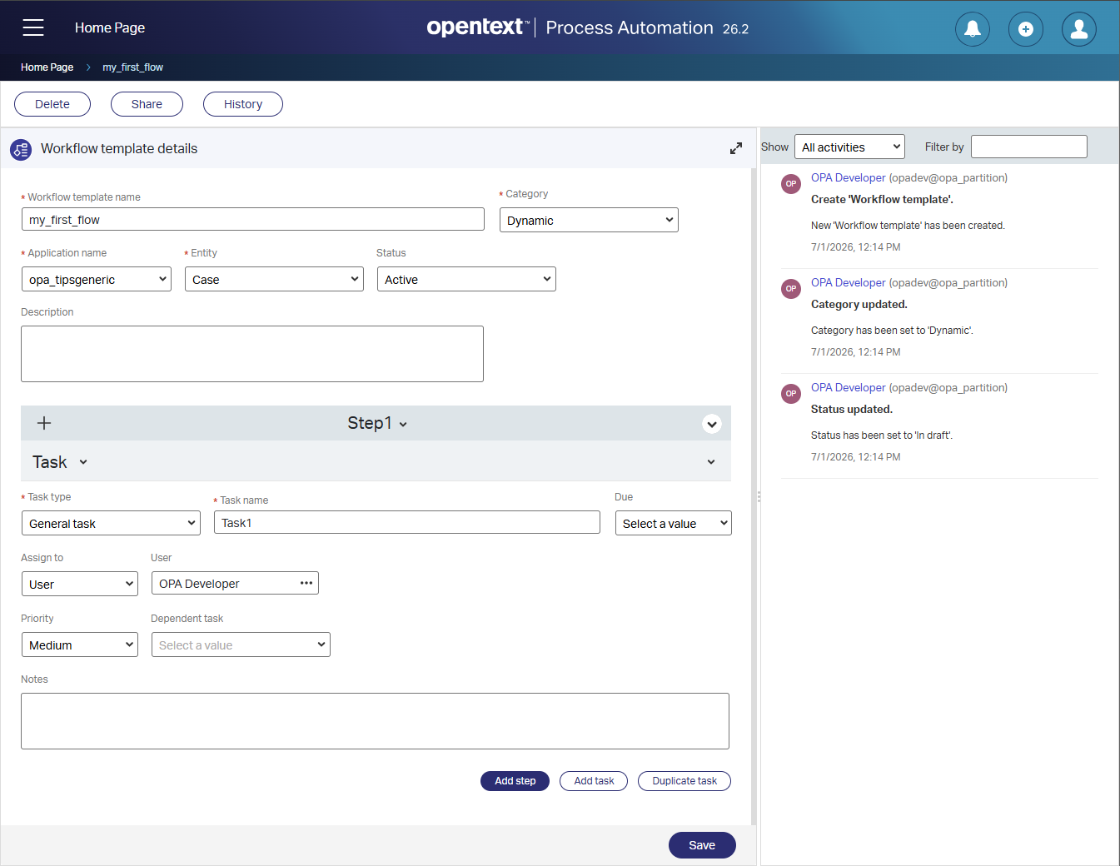Click "New 'Workflow template' has been created."

[x=908, y=226]
